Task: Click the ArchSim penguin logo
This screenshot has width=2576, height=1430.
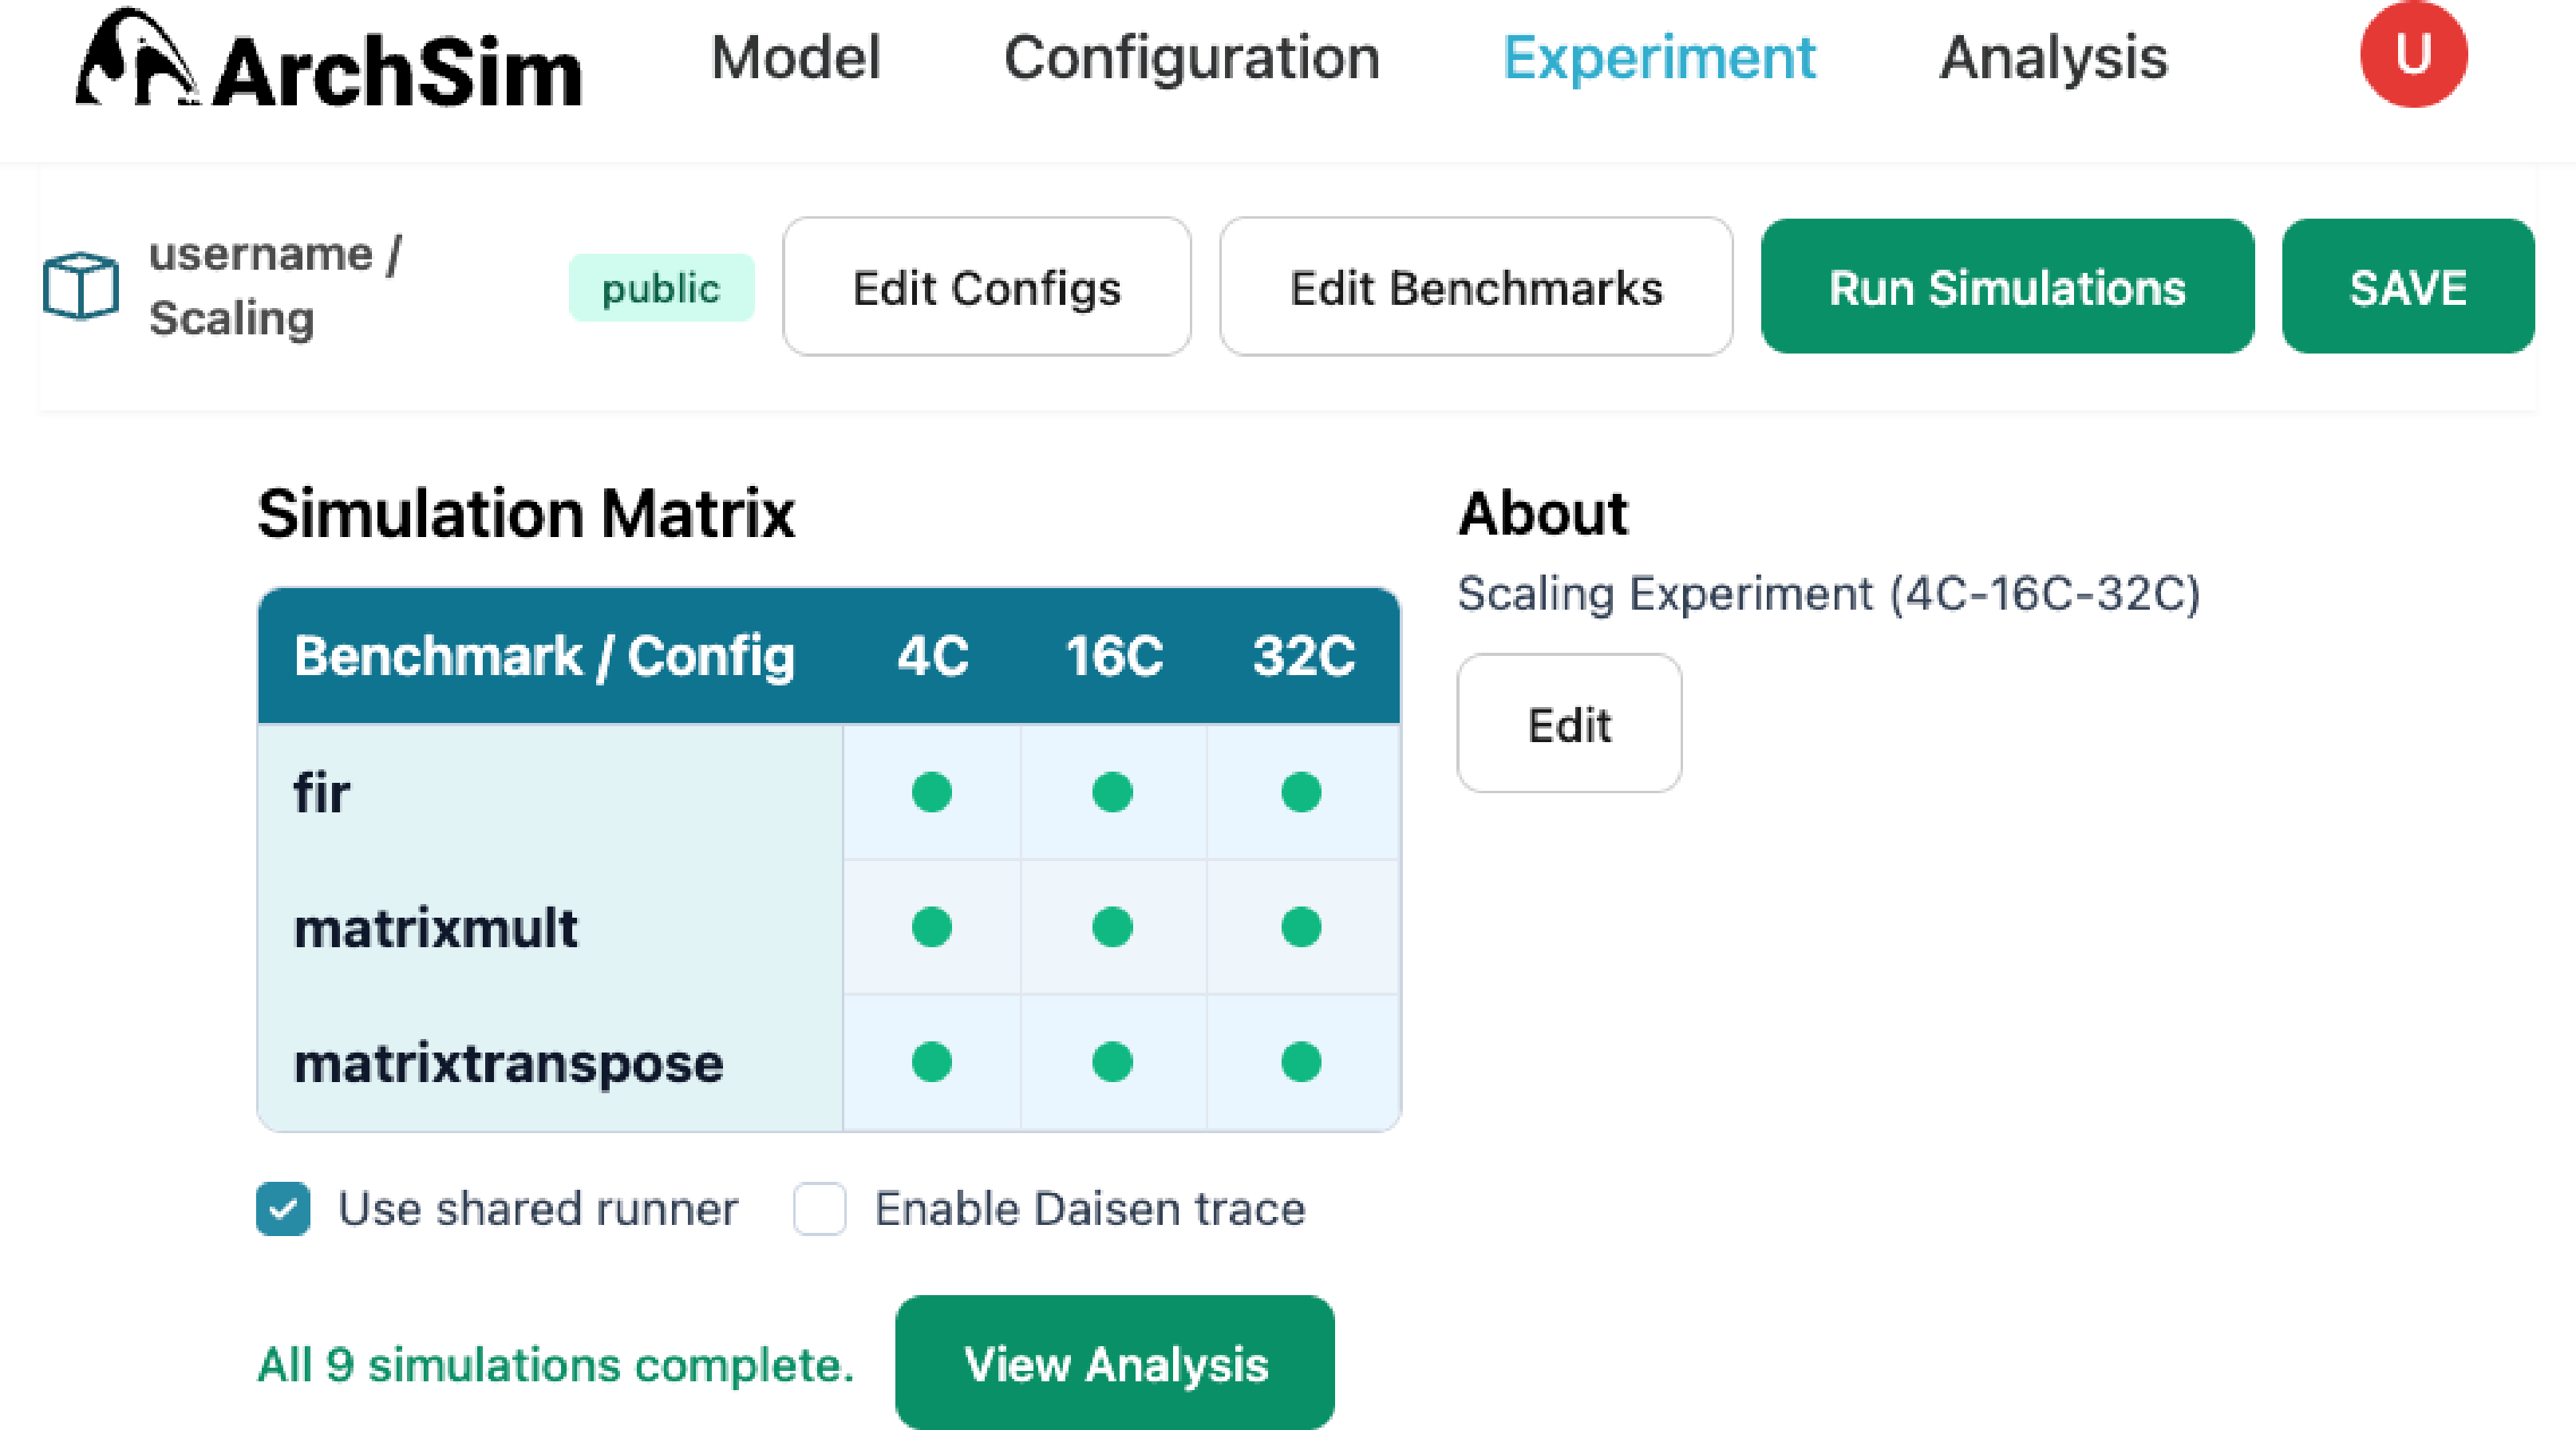Action: [x=138, y=58]
